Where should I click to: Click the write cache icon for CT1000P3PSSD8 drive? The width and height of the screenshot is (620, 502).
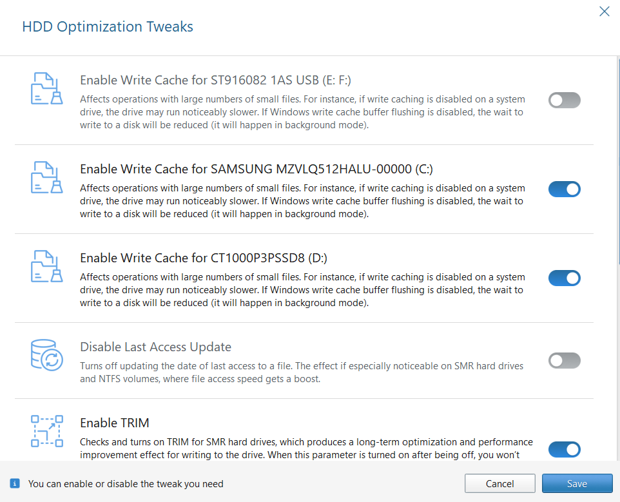[x=46, y=266]
